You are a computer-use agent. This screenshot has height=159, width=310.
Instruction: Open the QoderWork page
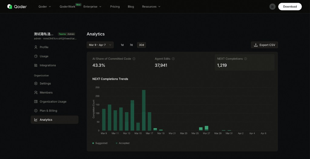(68, 7)
